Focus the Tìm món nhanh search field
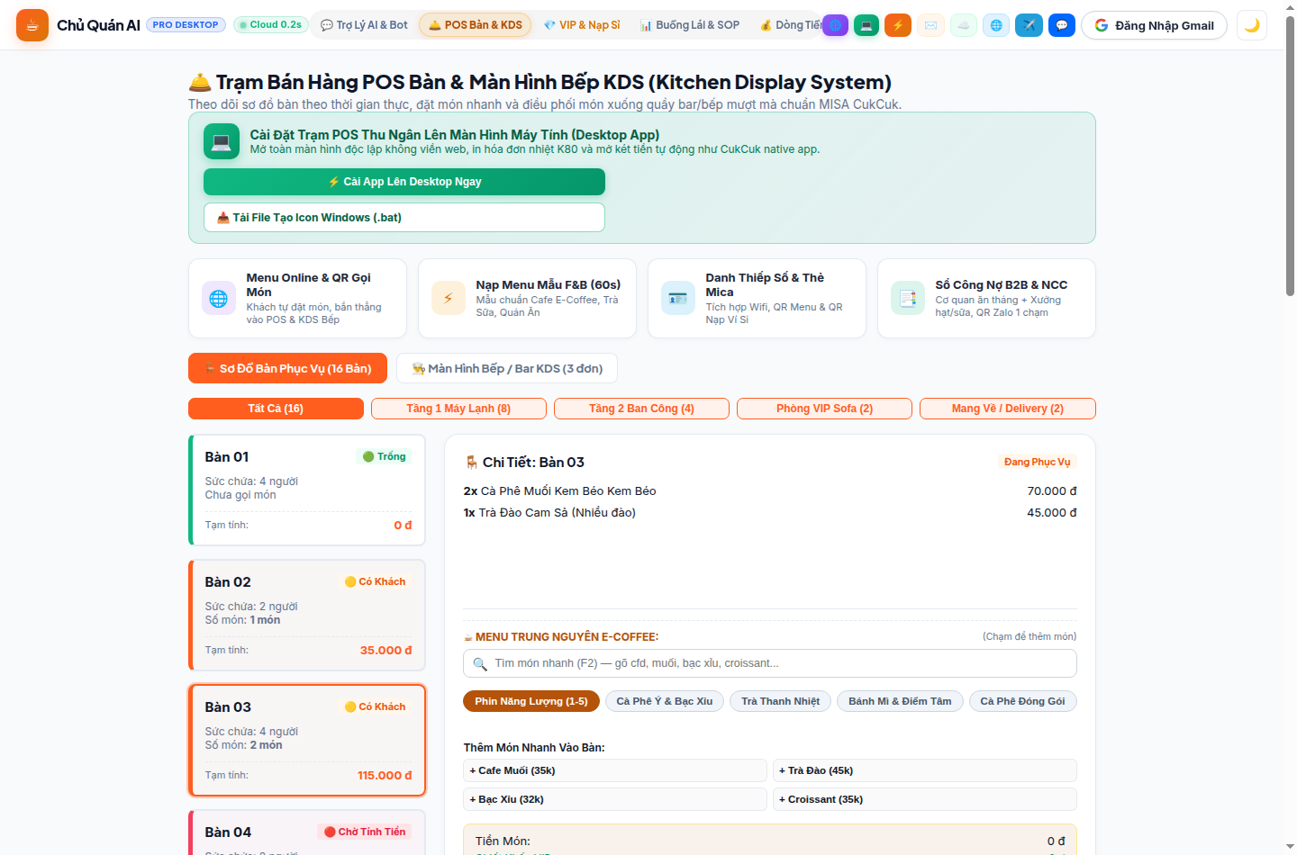This screenshot has height=855, width=1297. (x=770, y=663)
